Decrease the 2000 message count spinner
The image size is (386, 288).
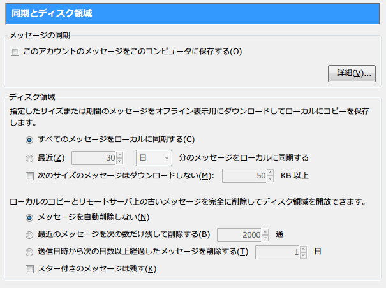[265, 238]
